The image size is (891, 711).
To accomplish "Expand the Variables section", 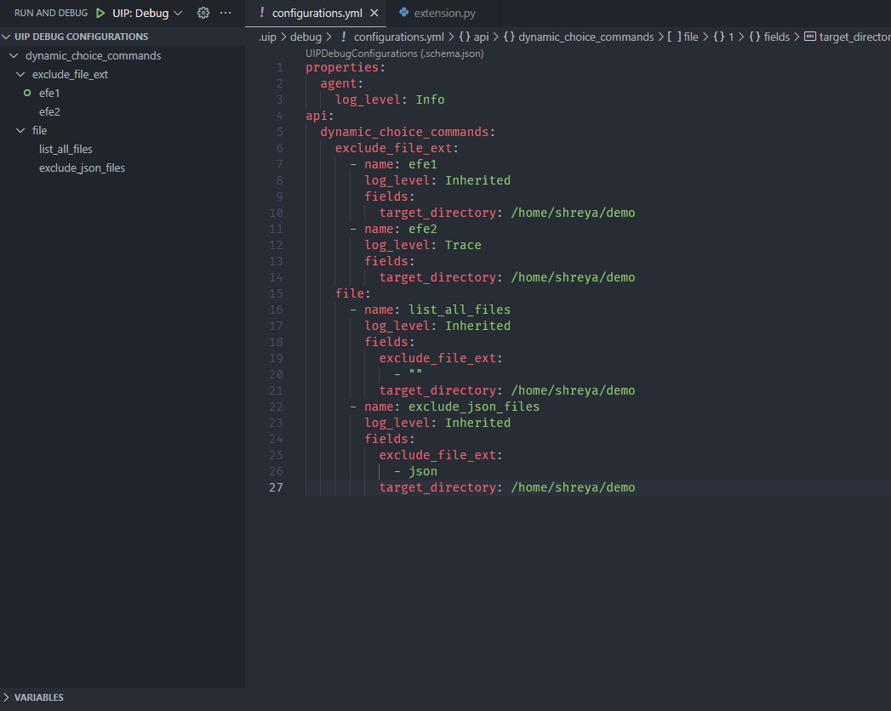I will [x=7, y=697].
